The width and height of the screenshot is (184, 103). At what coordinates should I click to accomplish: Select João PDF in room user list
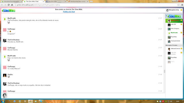[x=174, y=25]
